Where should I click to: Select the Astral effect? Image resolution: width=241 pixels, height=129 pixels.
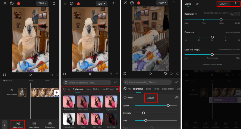(83, 120)
